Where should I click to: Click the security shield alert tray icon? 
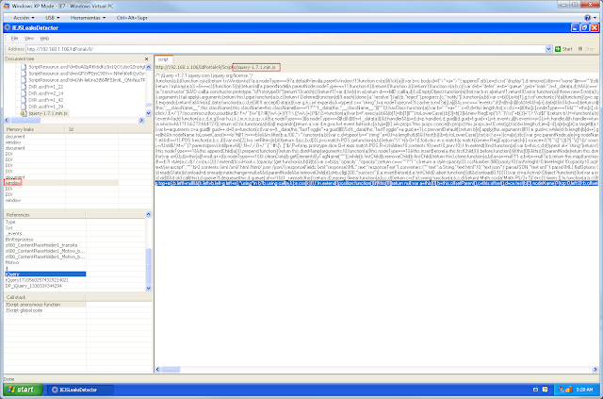pyautogui.click(x=569, y=390)
